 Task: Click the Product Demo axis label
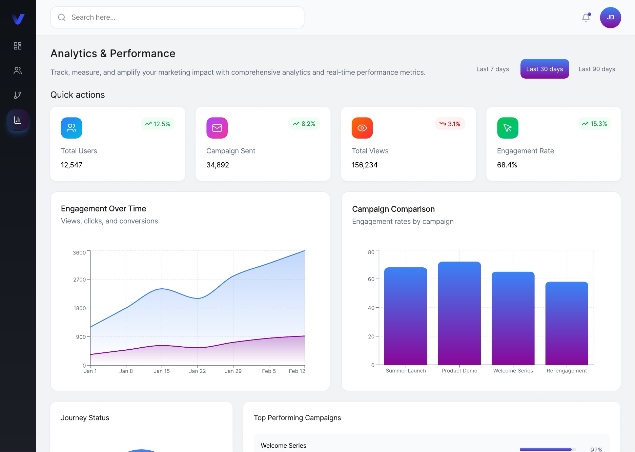(459, 371)
